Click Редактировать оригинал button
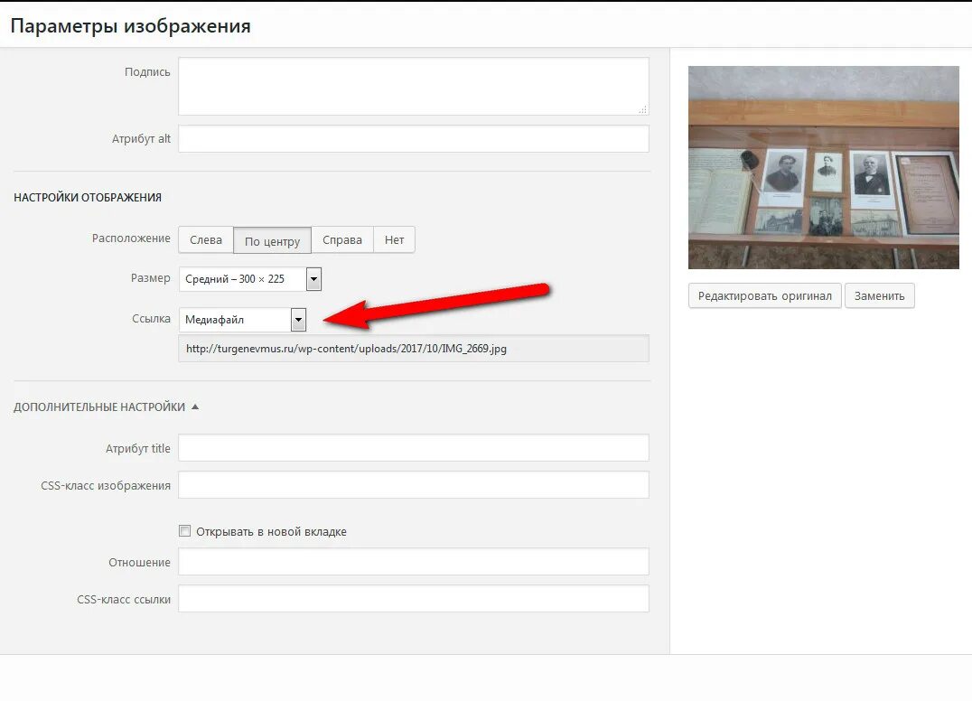Viewport: 972px width, 701px height. pyautogui.click(x=764, y=295)
